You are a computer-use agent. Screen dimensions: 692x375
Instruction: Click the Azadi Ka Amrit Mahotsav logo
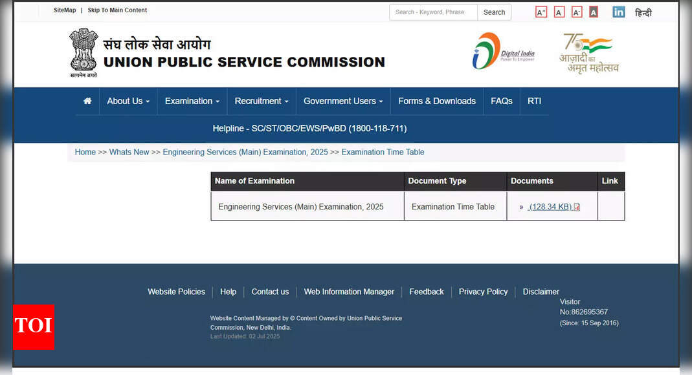click(588, 53)
